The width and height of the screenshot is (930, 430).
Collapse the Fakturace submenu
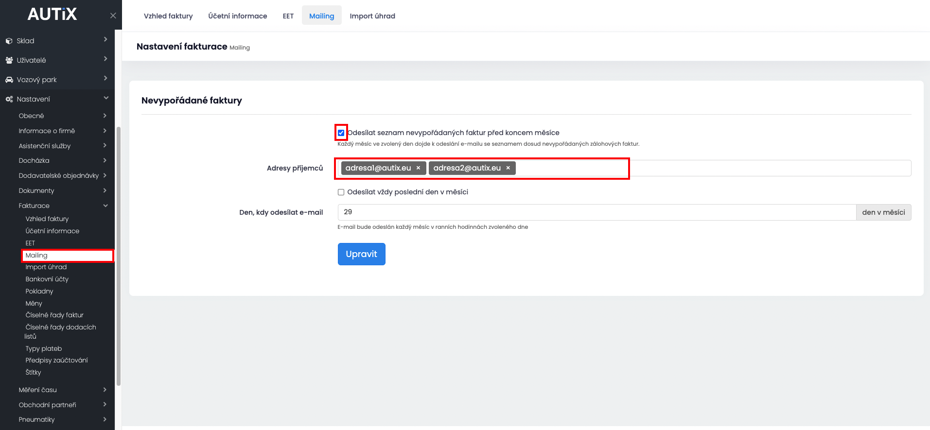click(x=105, y=206)
